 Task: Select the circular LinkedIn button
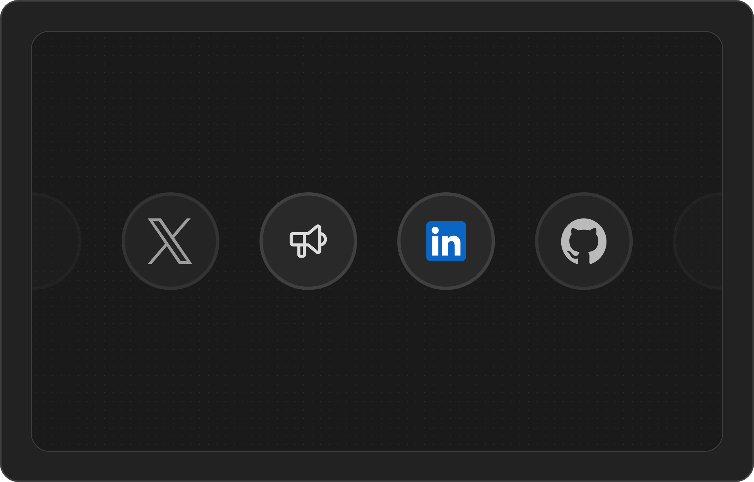(x=446, y=241)
